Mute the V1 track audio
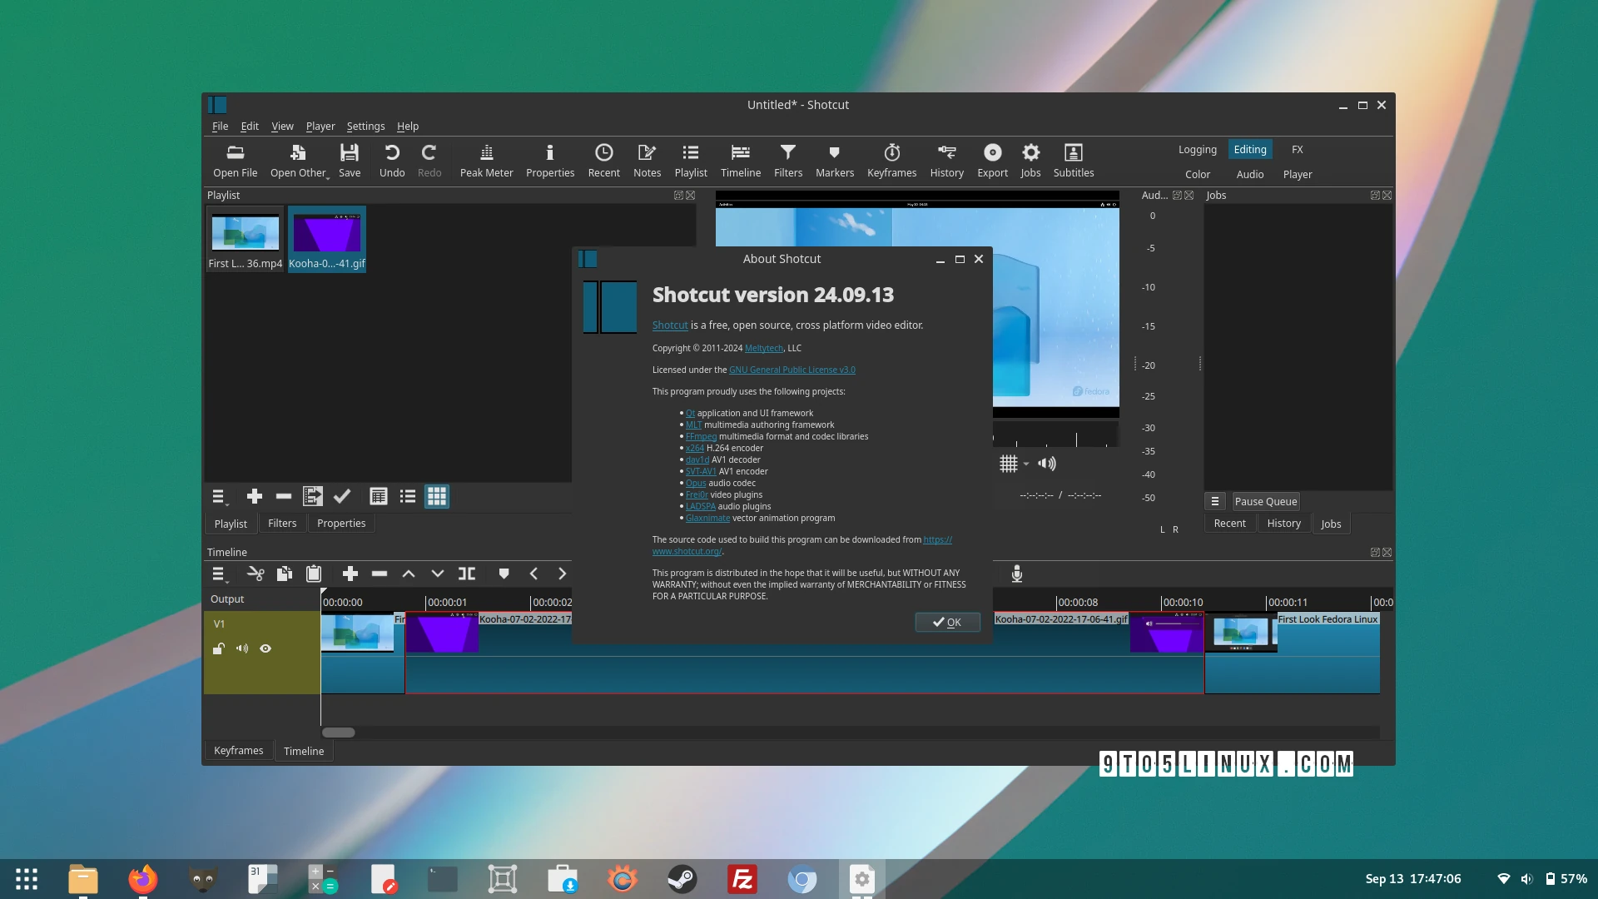The height and width of the screenshot is (899, 1598). (x=242, y=648)
